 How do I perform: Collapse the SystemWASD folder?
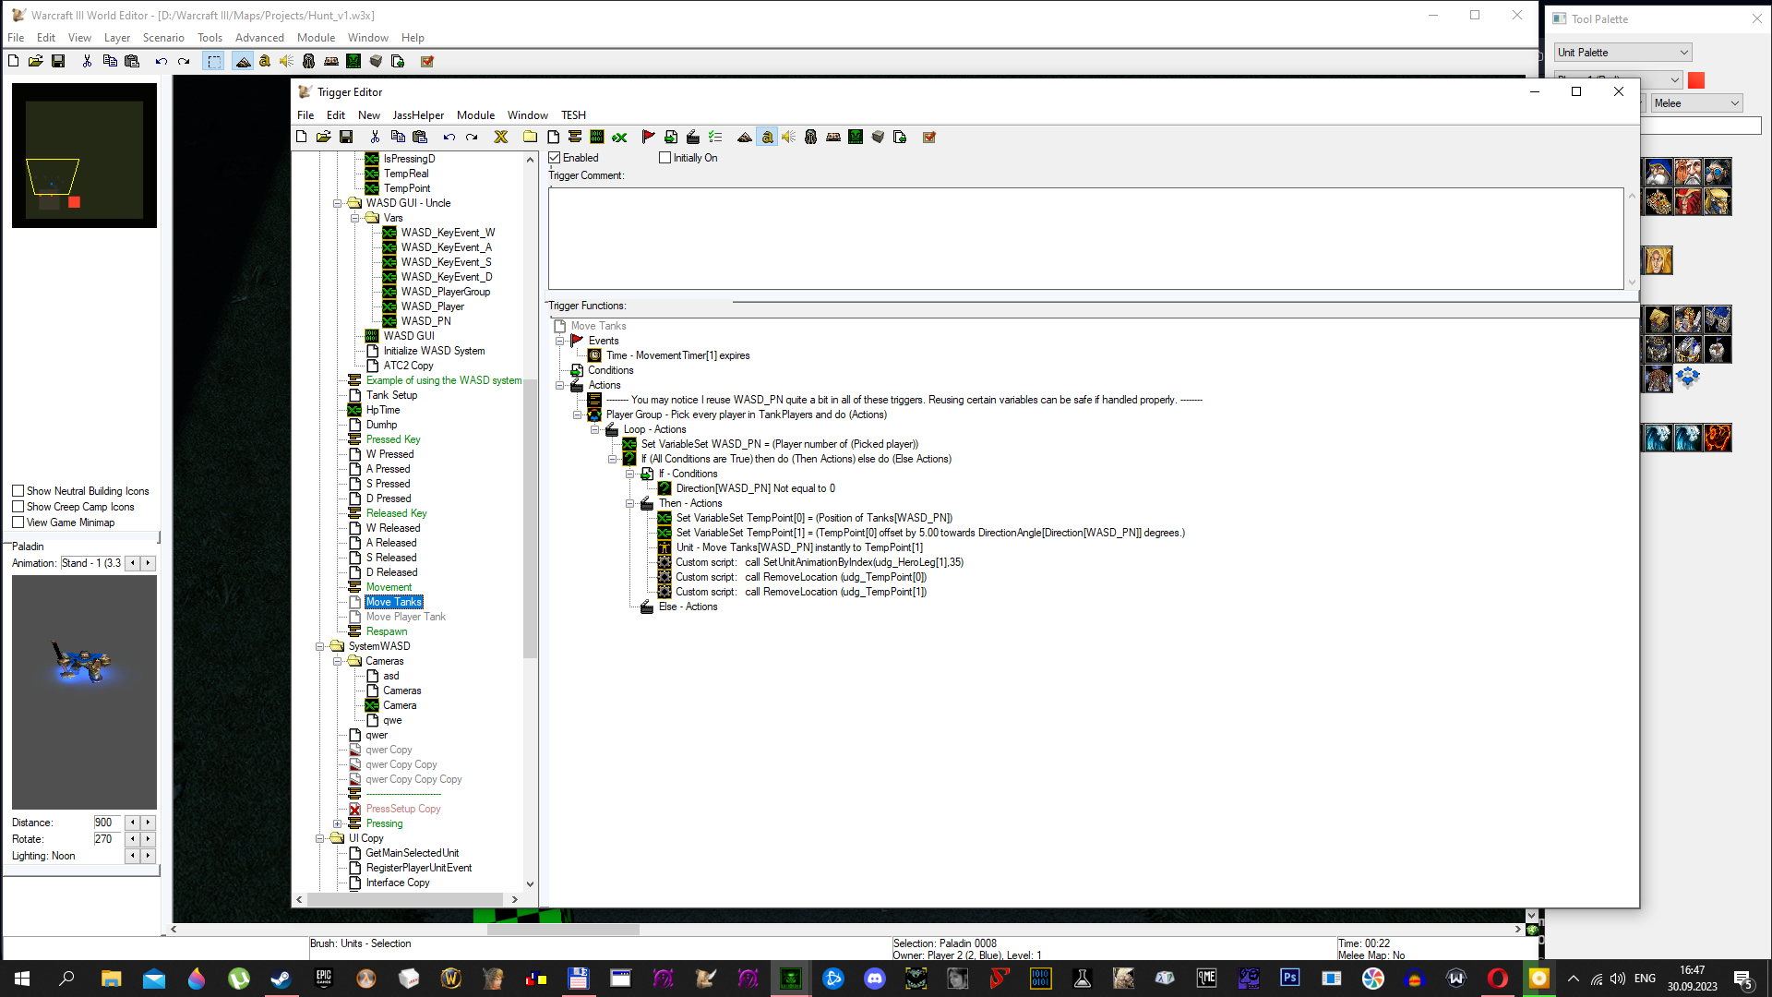(x=320, y=646)
